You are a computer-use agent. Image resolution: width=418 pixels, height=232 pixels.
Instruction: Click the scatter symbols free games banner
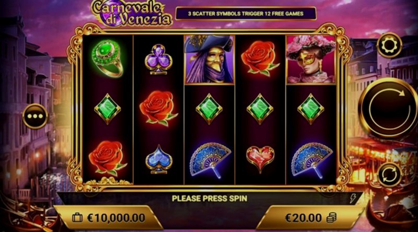tap(246, 14)
